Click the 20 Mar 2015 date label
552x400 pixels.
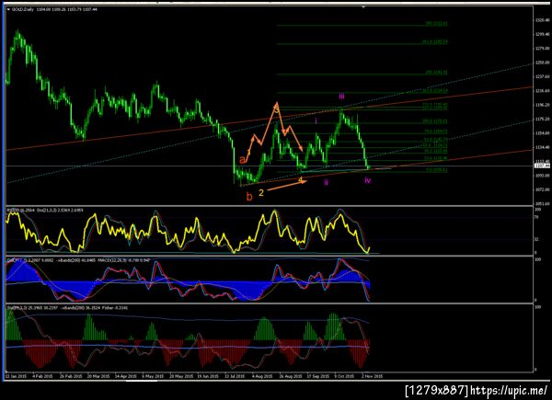[x=98, y=376]
